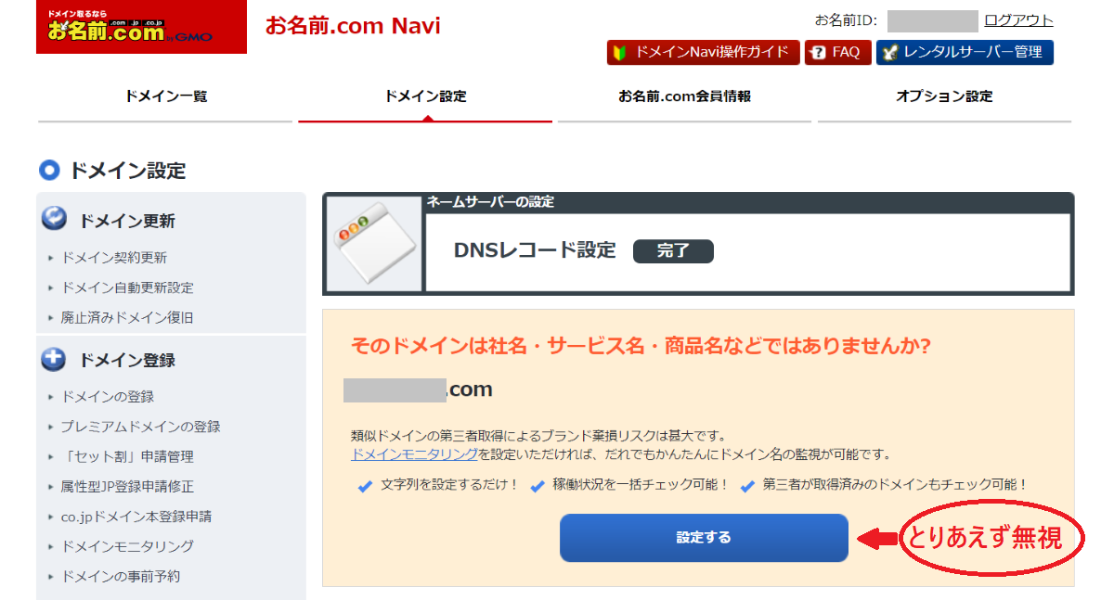The width and height of the screenshot is (1114, 600).
Task: Open ドメイン自動更新設定 sidebar item
Action: [x=127, y=287]
